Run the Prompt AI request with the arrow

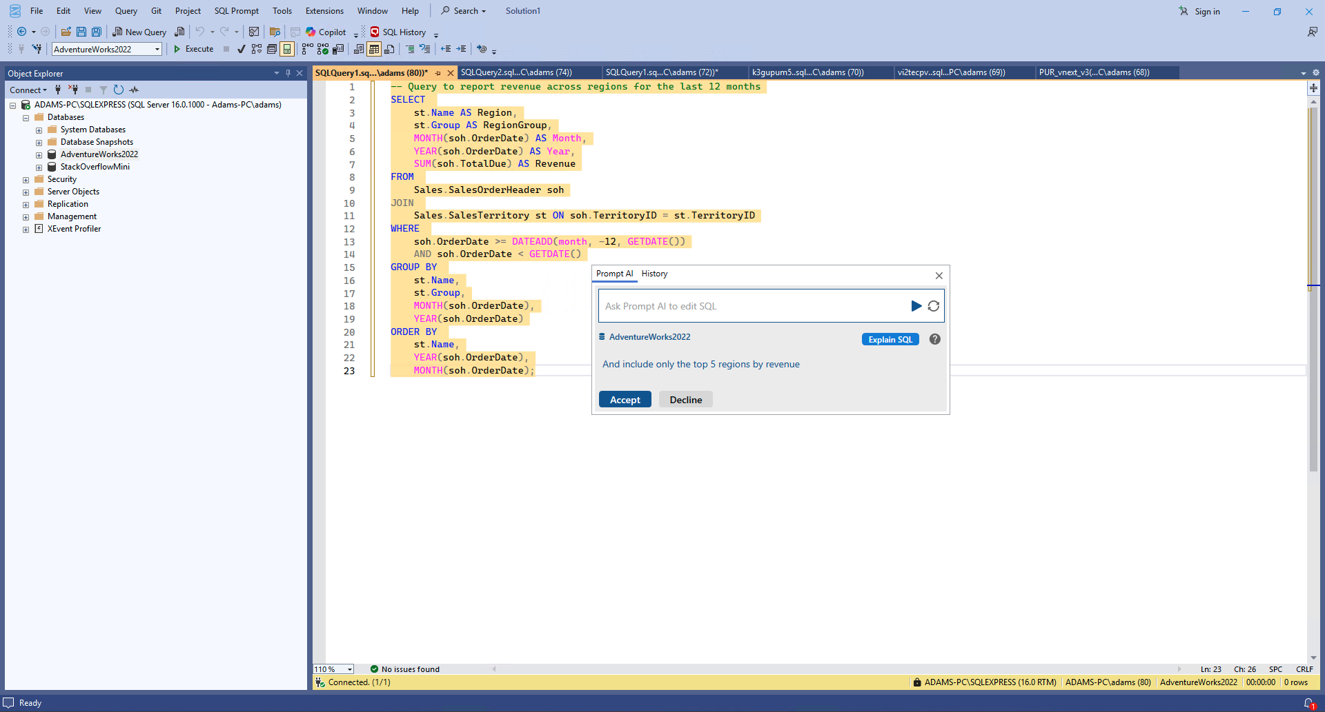click(x=916, y=305)
